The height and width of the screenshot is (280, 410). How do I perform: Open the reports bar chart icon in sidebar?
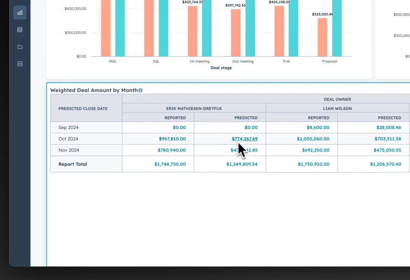[x=20, y=13]
